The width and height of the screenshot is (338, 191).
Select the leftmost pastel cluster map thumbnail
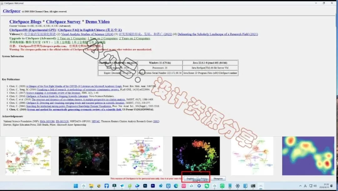[28, 156]
